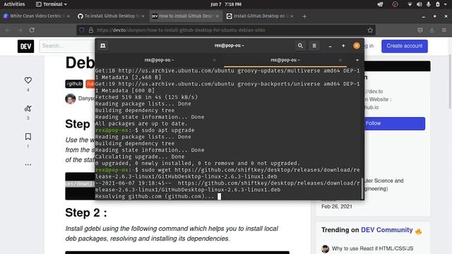
Task: Open the DEV Community trending link
Action: point(386,230)
